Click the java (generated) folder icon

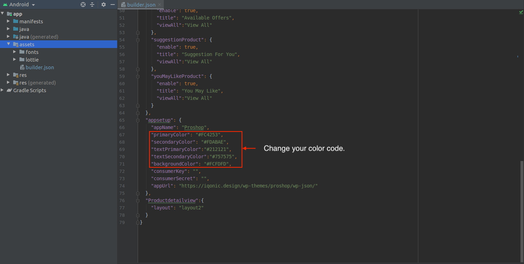tap(16, 37)
